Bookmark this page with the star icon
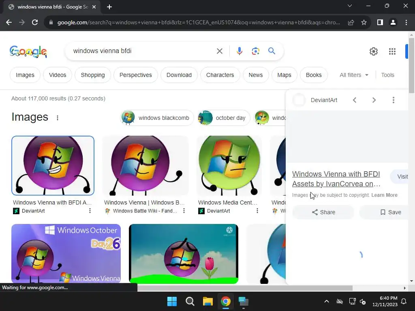Screen dimensions: 415x311 364,23
